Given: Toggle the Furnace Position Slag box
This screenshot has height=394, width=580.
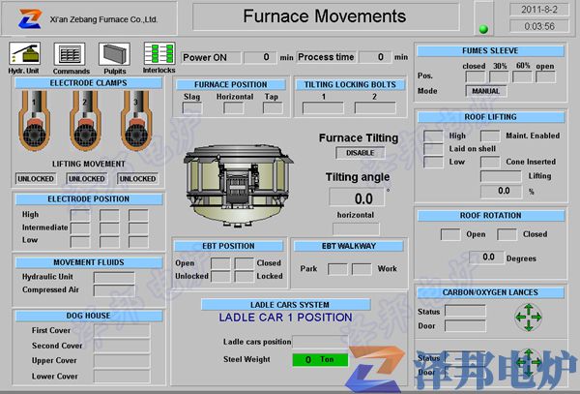Looking at the screenshot, I should (x=191, y=108).
